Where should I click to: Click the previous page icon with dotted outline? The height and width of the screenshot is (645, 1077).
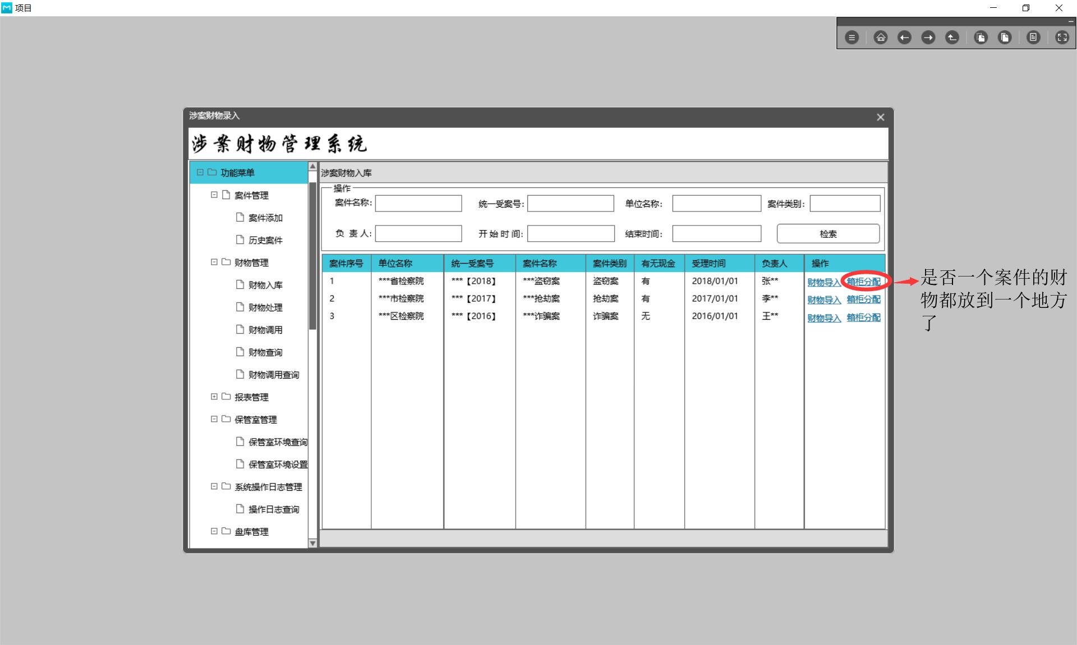981,38
